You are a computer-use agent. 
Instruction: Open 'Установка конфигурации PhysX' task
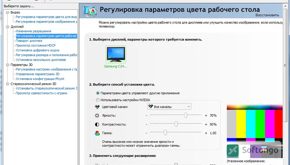[x=40, y=79]
